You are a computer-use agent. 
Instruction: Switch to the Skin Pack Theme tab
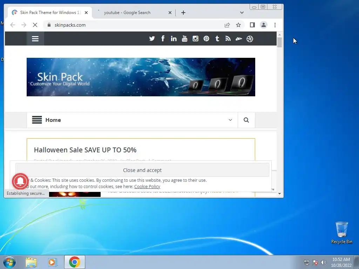coord(50,13)
